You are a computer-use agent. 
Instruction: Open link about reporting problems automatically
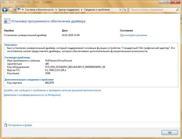pyautogui.click(x=53, y=91)
